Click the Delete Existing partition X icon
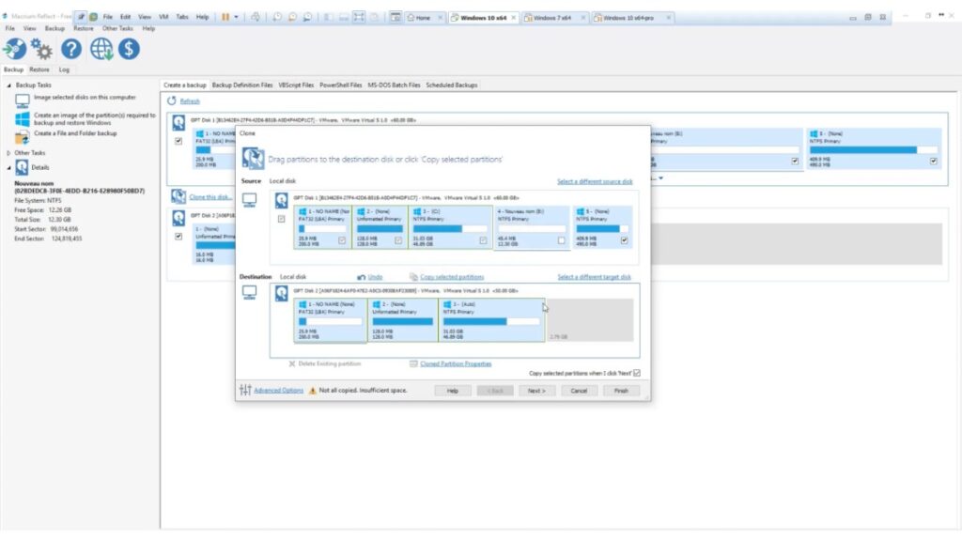The height and width of the screenshot is (540, 962). (x=292, y=363)
